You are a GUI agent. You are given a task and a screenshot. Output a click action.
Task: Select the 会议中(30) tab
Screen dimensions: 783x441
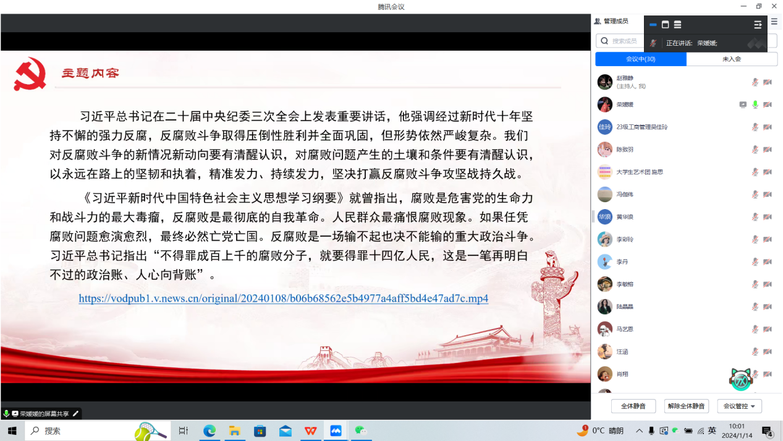(640, 59)
